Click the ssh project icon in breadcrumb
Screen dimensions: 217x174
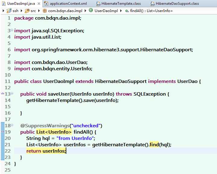tap(9, 11)
